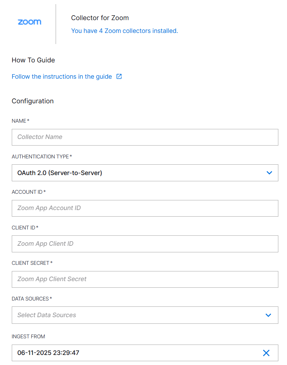Follow the instructions in the guide link
Viewport: 287px width, 365px height.
[62, 77]
